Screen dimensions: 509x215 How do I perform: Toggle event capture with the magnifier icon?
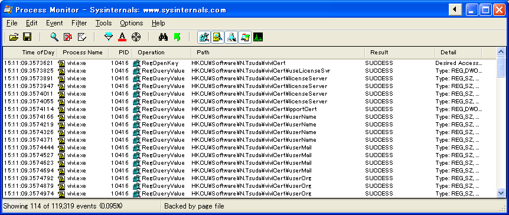[54, 37]
